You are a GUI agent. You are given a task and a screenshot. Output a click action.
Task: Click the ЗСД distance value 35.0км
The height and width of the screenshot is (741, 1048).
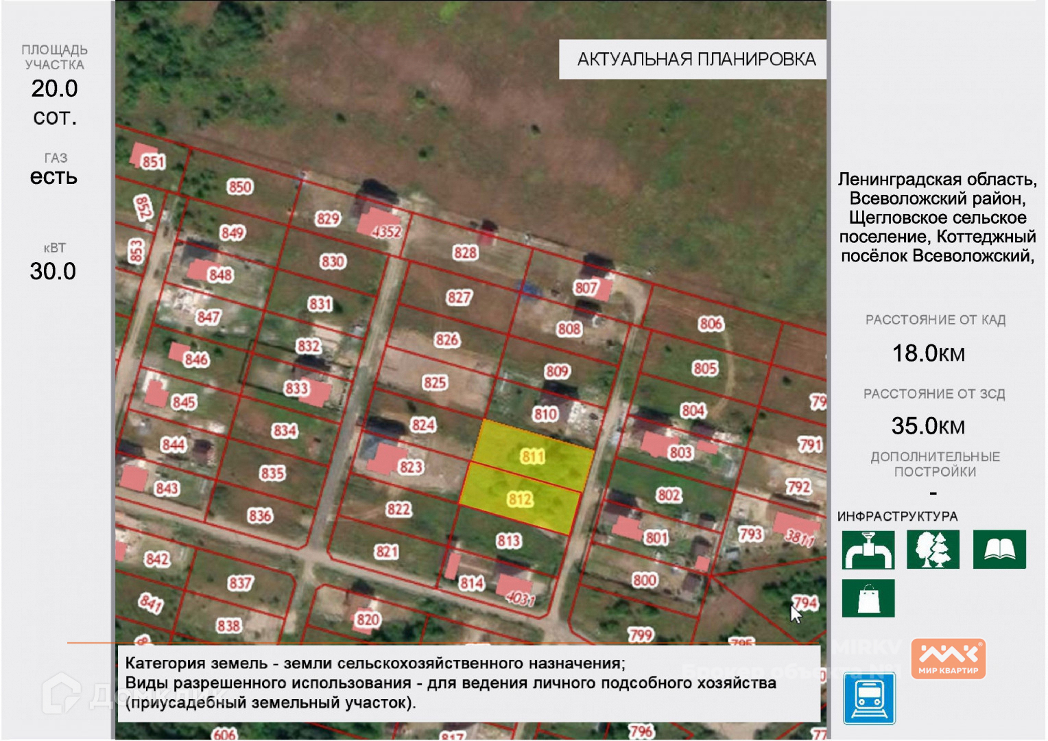pos(929,426)
